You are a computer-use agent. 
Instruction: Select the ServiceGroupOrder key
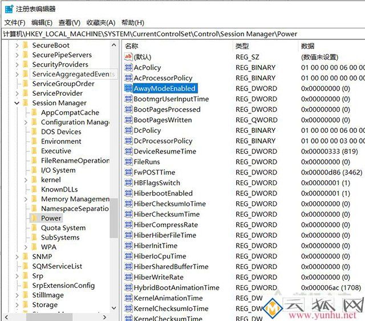point(63,84)
